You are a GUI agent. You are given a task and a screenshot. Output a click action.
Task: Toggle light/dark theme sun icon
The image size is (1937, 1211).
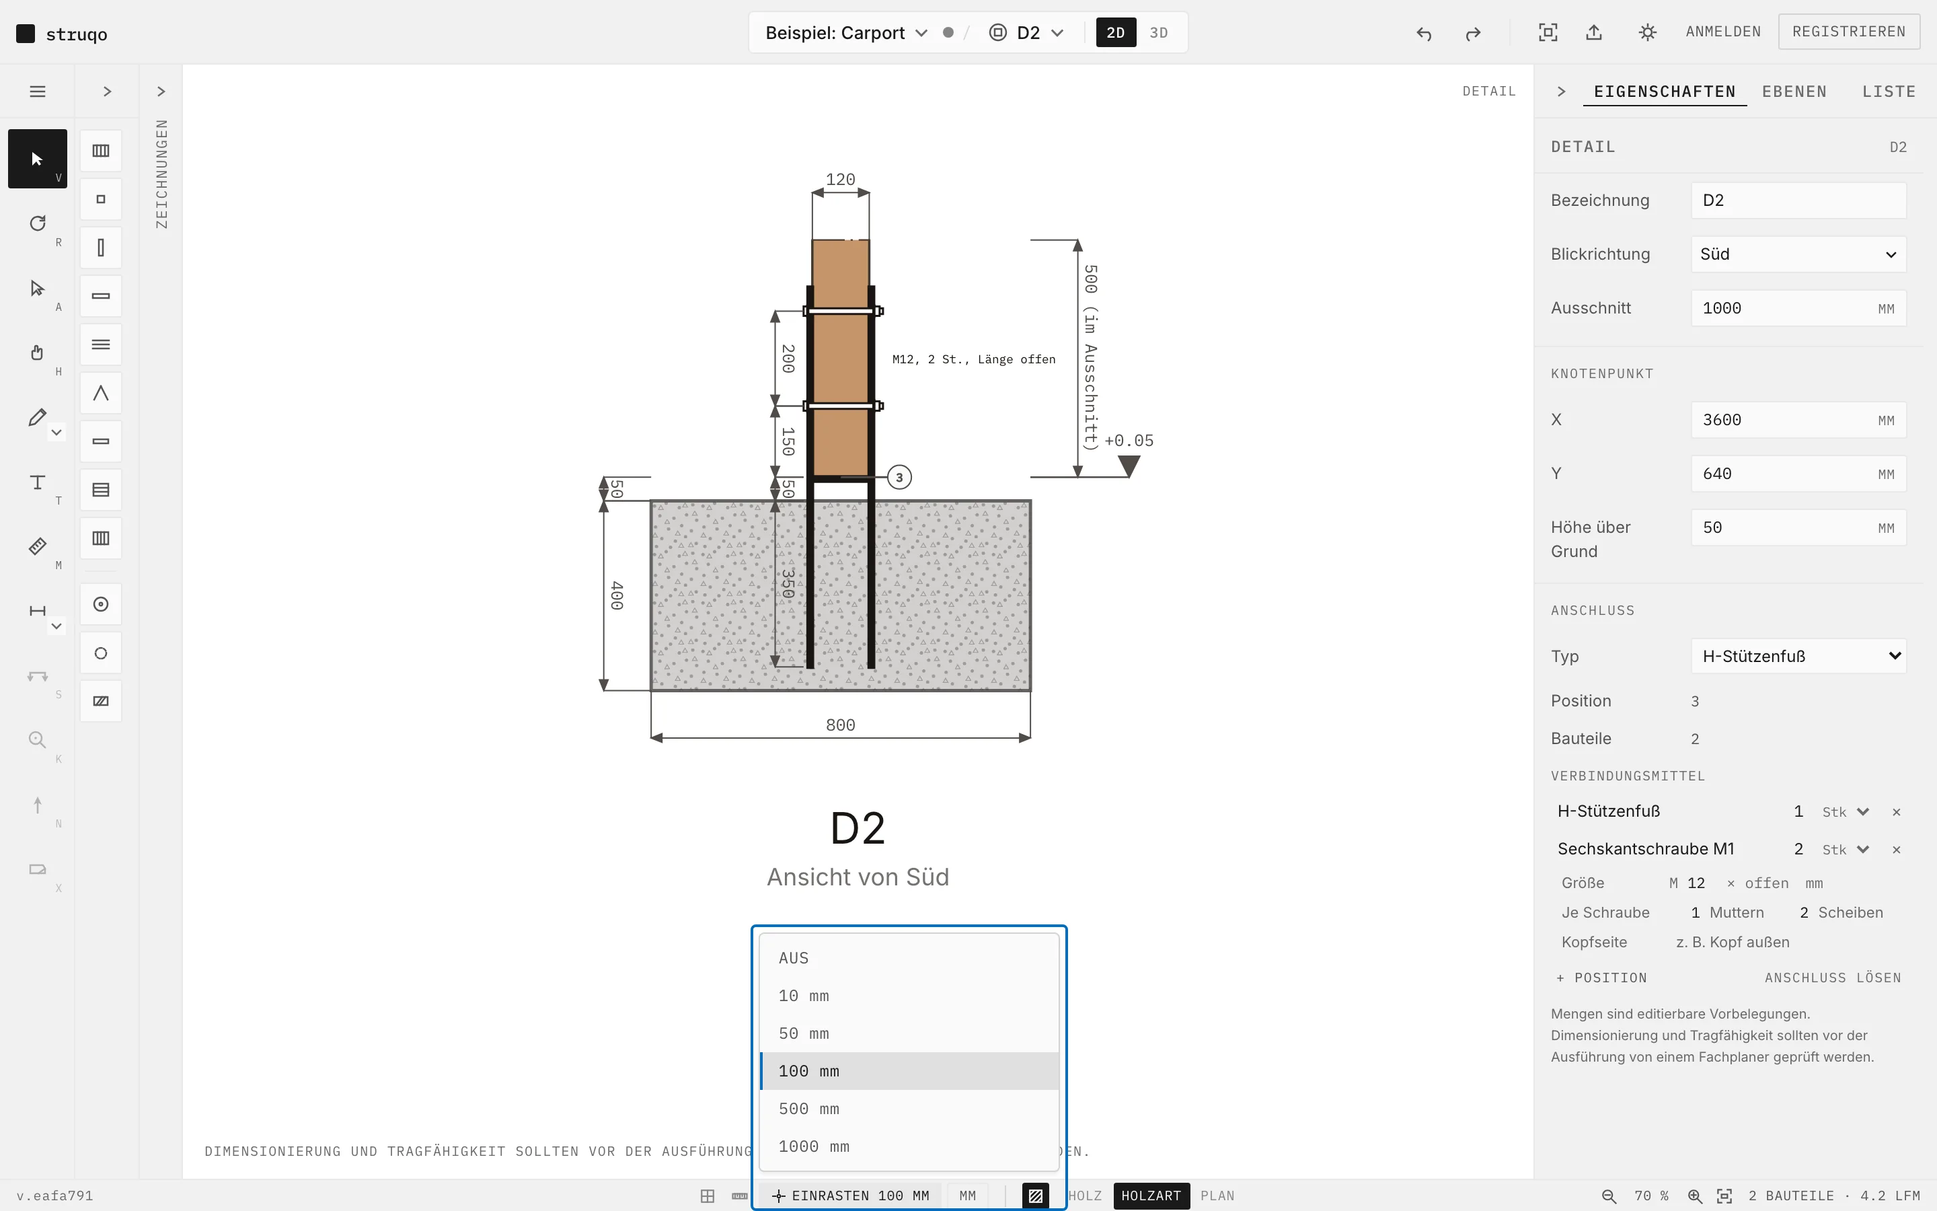click(x=1646, y=32)
